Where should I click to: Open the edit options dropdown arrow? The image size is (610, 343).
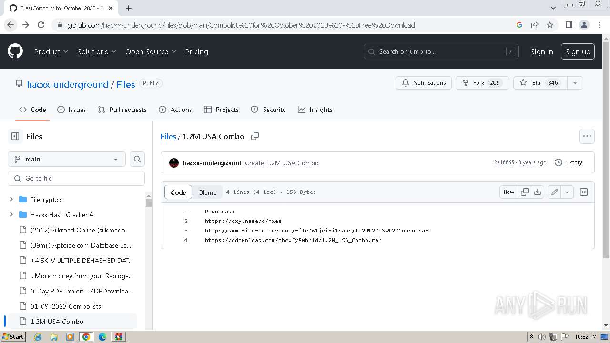tap(567, 192)
